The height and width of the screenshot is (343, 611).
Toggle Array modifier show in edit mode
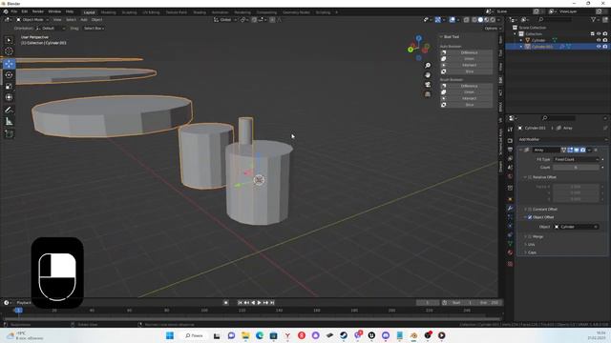point(570,150)
